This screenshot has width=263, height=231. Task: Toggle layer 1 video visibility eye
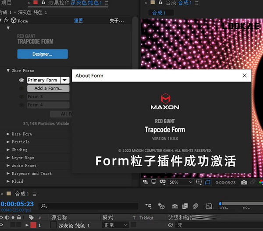pyautogui.click(x=1, y=225)
